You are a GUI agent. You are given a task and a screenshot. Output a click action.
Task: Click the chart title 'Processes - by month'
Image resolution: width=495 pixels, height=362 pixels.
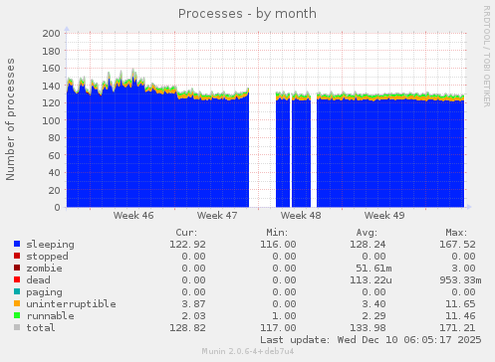pyautogui.click(x=247, y=14)
